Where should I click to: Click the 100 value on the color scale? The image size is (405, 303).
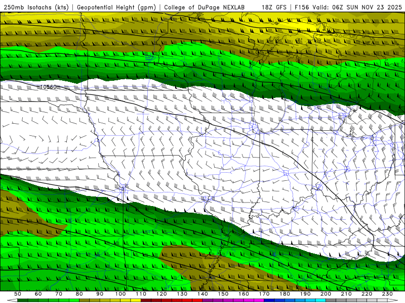pyautogui.click(x=120, y=294)
